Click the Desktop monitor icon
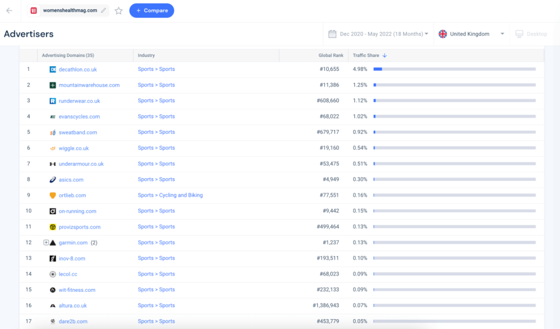560x329 pixels. coord(519,34)
